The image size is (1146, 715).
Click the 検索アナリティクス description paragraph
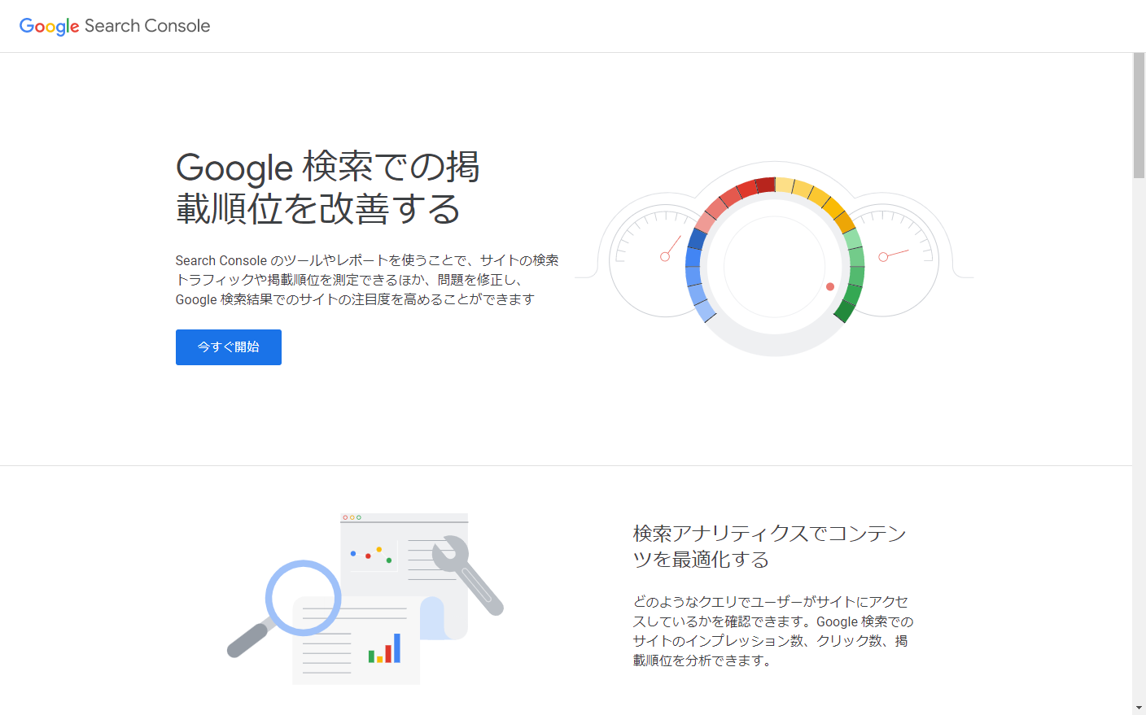[770, 630]
